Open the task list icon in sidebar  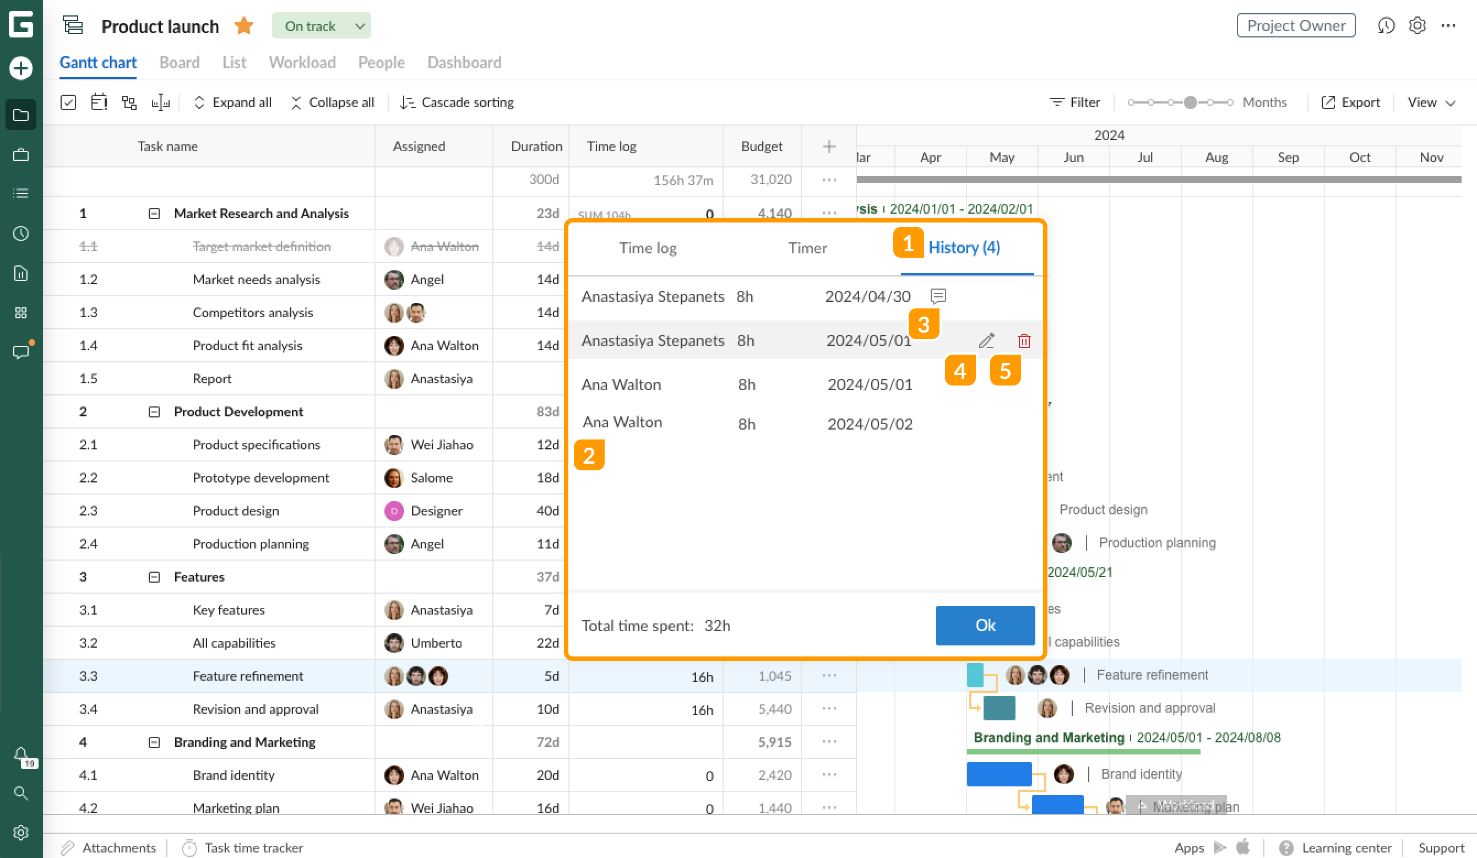click(x=21, y=193)
